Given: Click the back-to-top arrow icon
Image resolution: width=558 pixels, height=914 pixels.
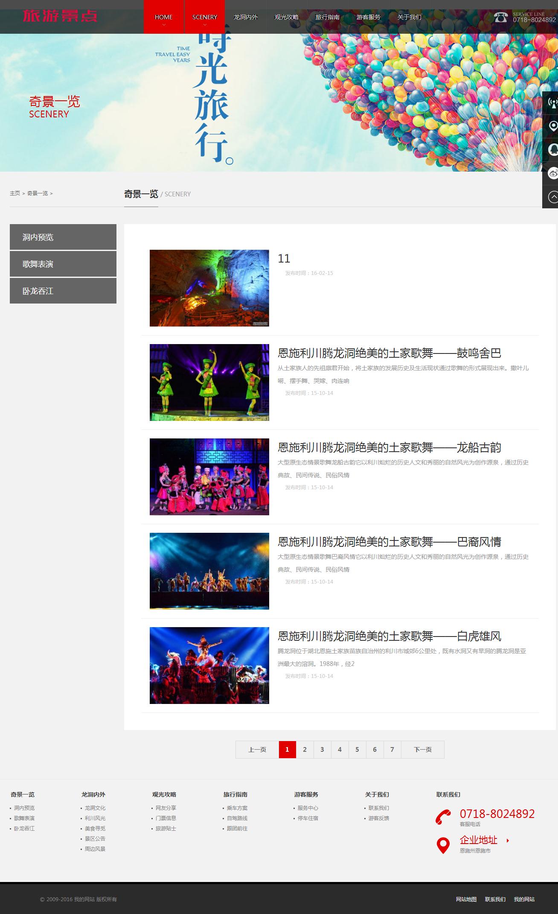Looking at the screenshot, I should 552,197.
